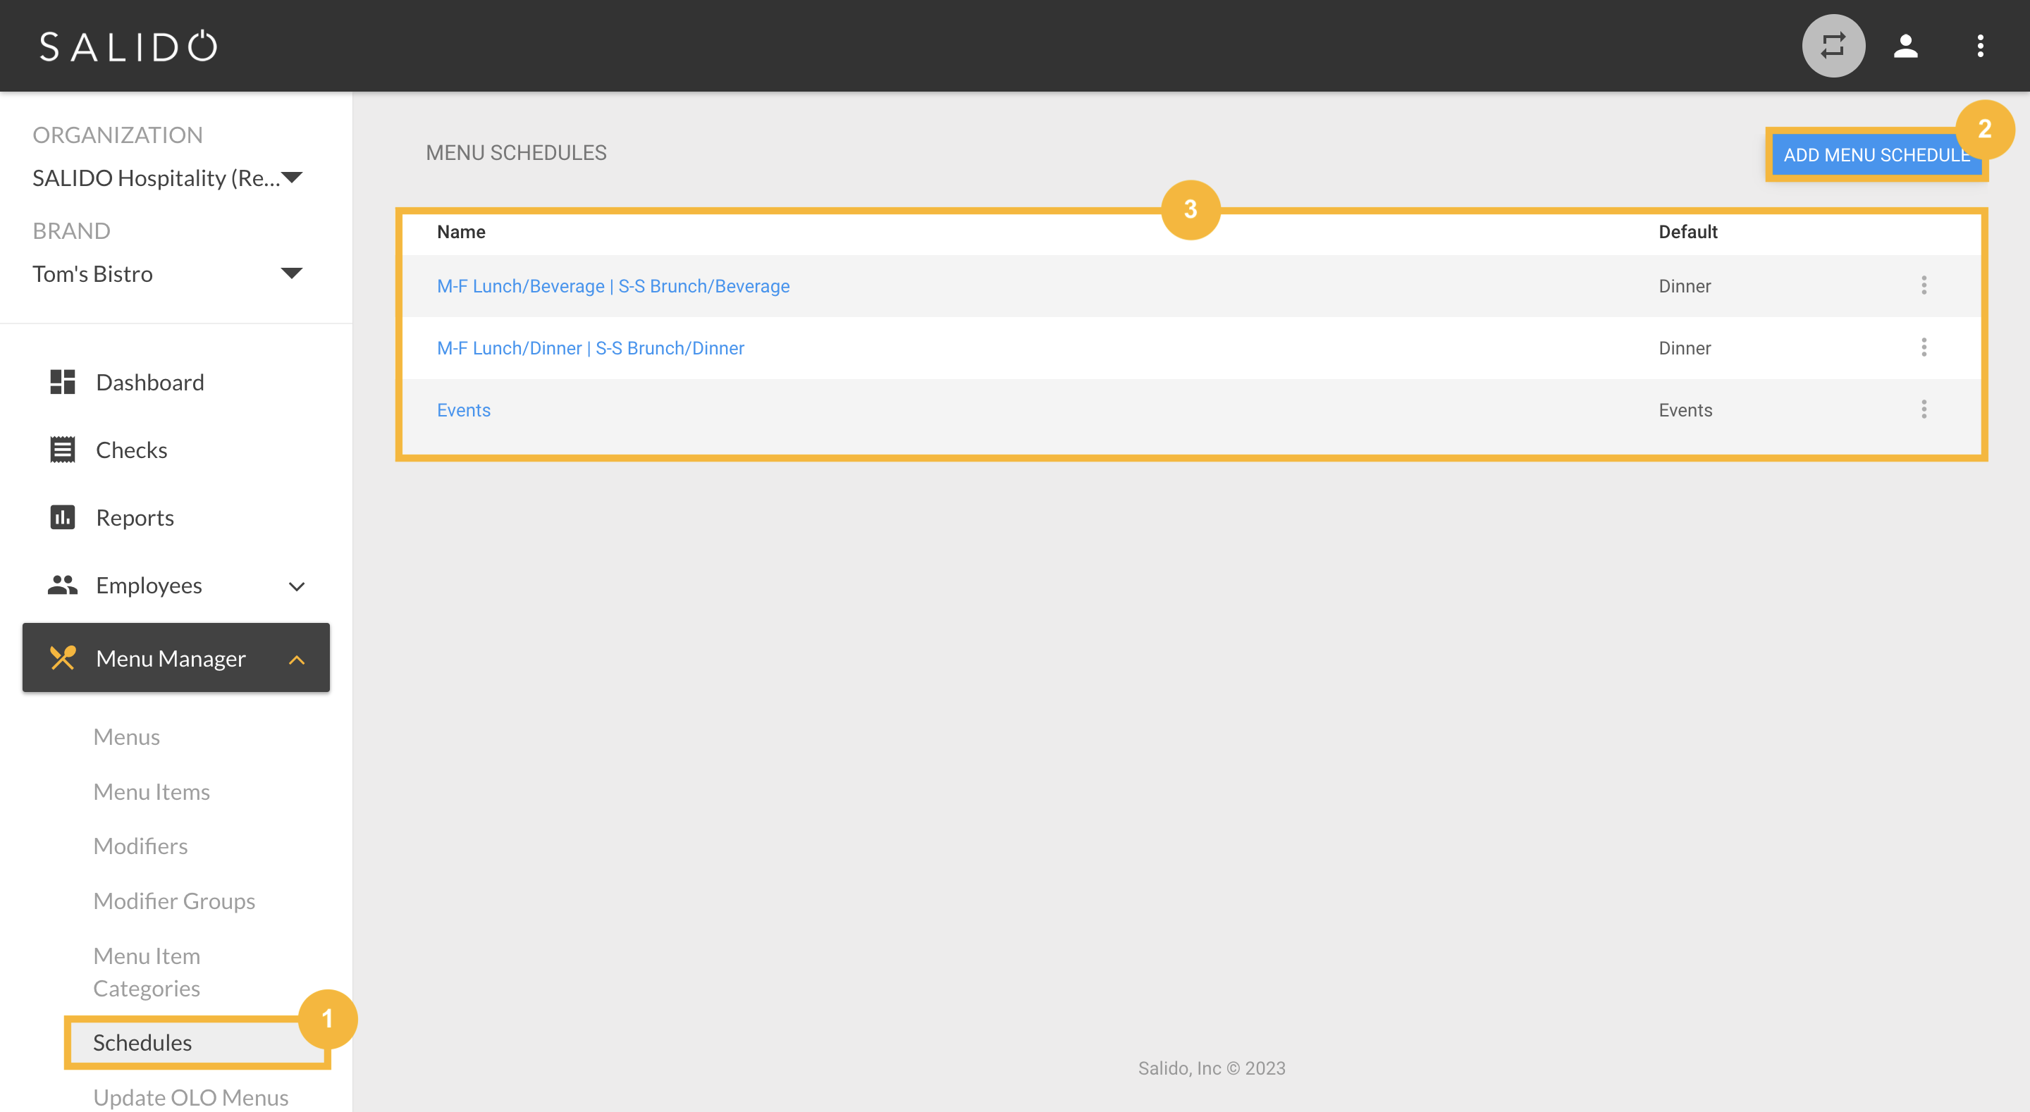The image size is (2030, 1112).
Task: Open the Events schedule link
Action: tap(463, 411)
